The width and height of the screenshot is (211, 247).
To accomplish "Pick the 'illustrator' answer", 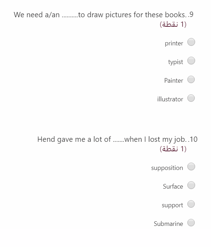I will [191, 98].
